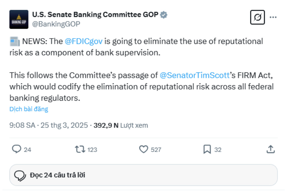Like the post with heart icon

coord(143,149)
